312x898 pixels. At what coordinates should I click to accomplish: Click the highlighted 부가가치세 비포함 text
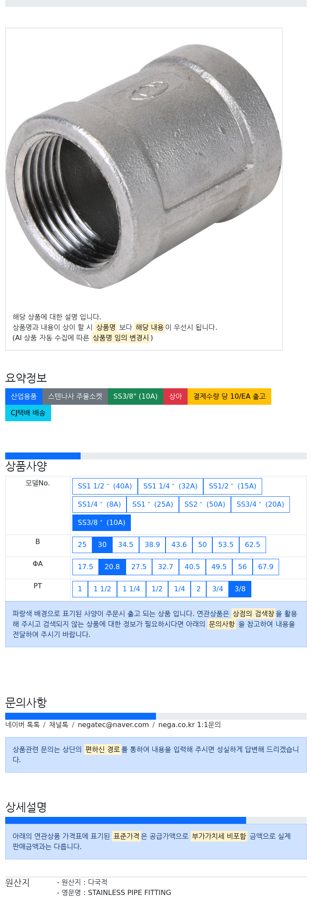click(x=219, y=836)
